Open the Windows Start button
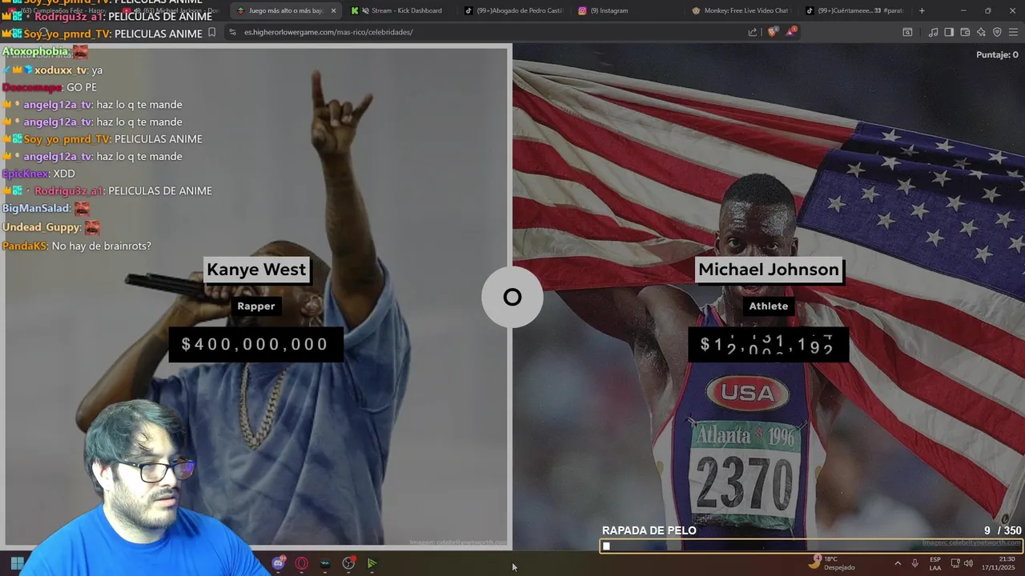Image resolution: width=1025 pixels, height=576 pixels. click(17, 563)
